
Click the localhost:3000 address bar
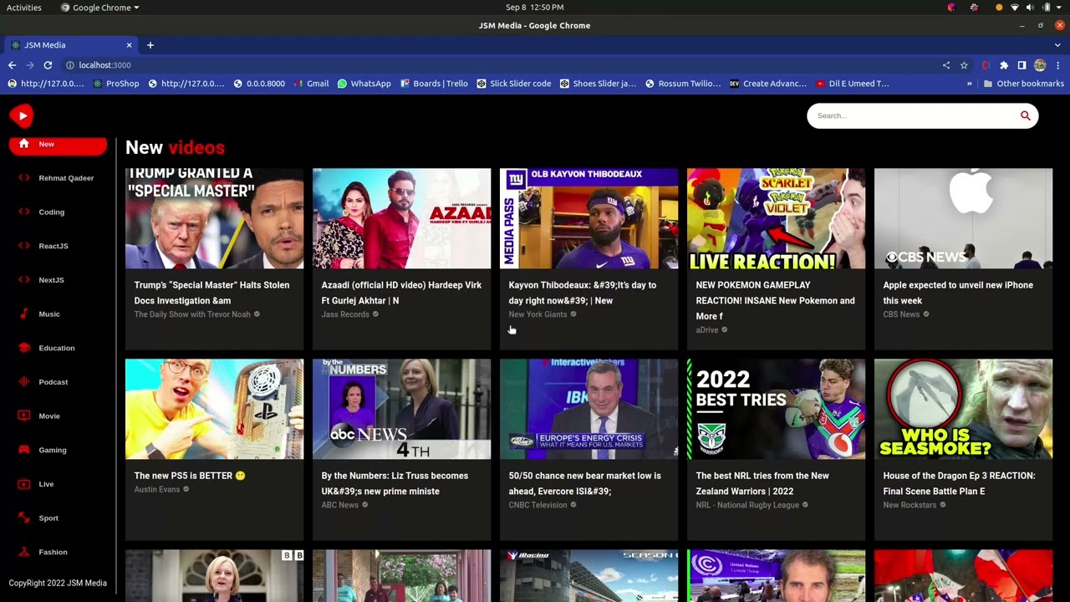tap(502, 65)
